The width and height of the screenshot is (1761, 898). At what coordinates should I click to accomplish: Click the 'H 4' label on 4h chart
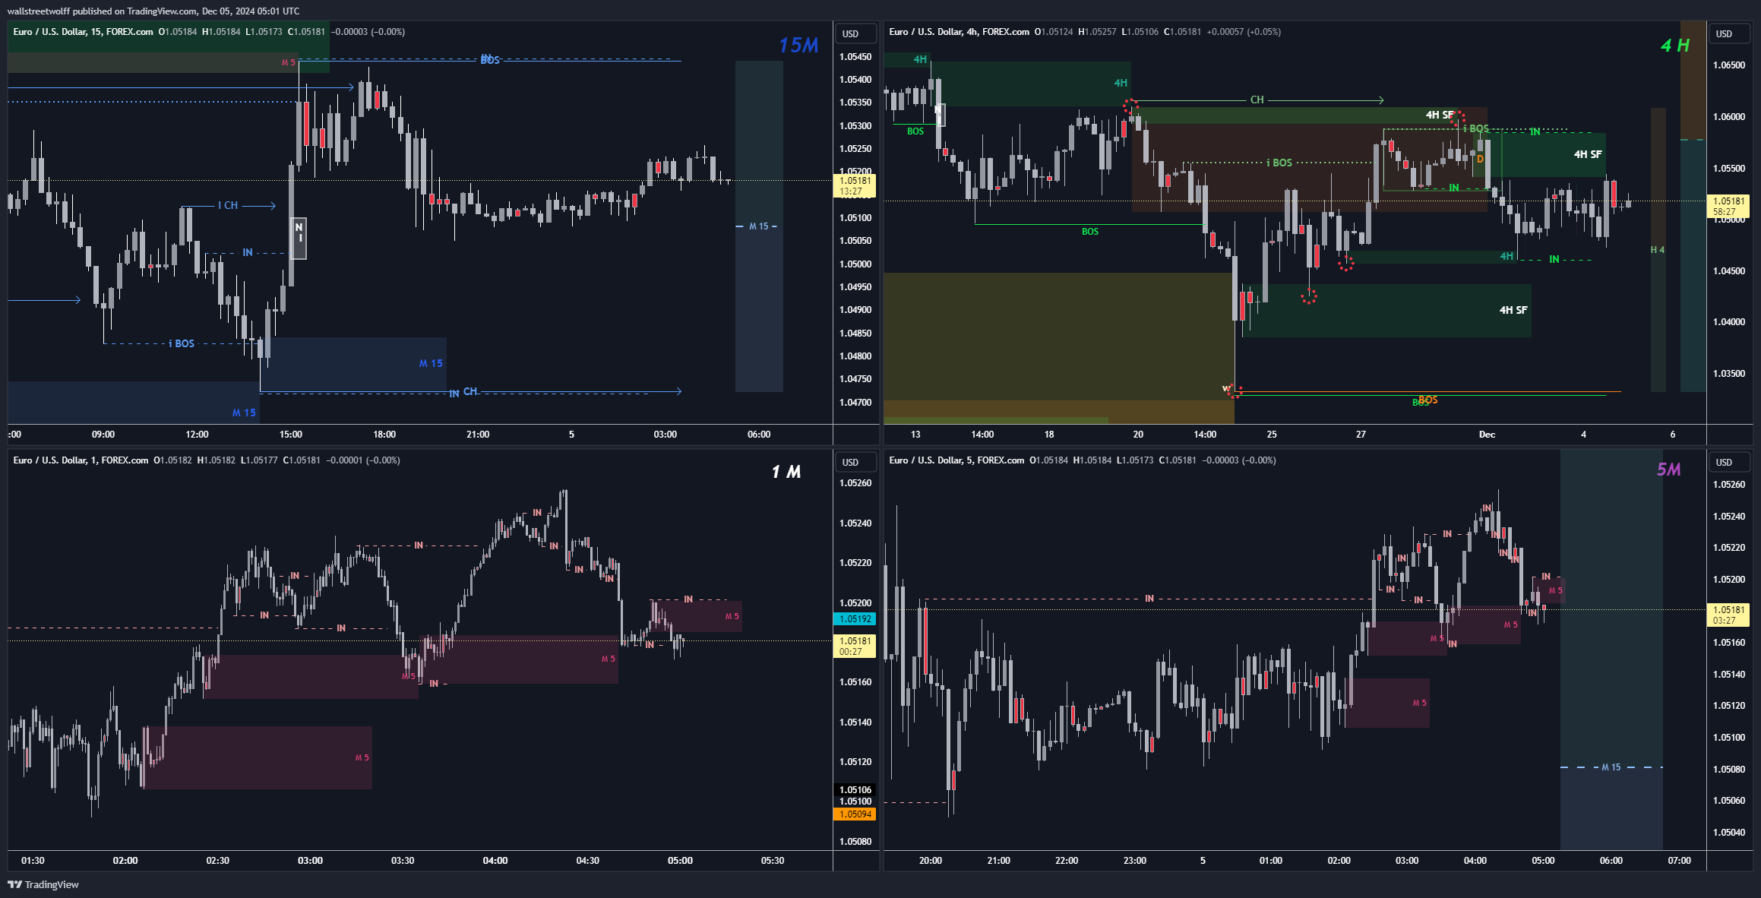tap(1658, 250)
